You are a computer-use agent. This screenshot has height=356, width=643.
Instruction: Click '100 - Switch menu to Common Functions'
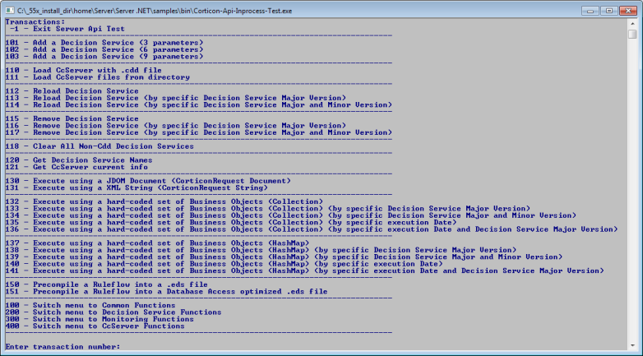[x=90, y=306]
